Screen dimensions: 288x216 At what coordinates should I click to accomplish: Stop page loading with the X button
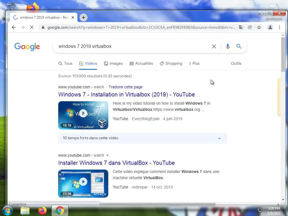tap(32, 27)
